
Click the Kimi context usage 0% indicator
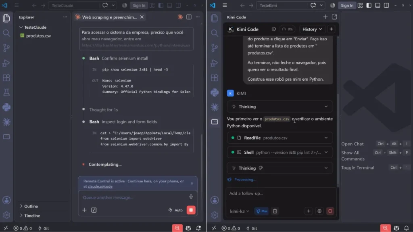coord(287,29)
